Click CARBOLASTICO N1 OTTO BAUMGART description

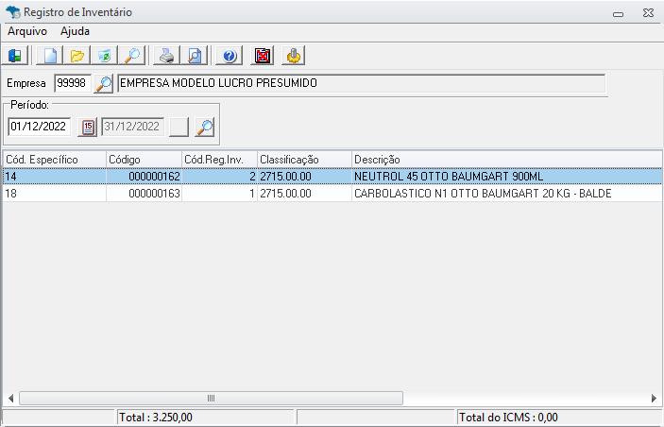[483, 194]
